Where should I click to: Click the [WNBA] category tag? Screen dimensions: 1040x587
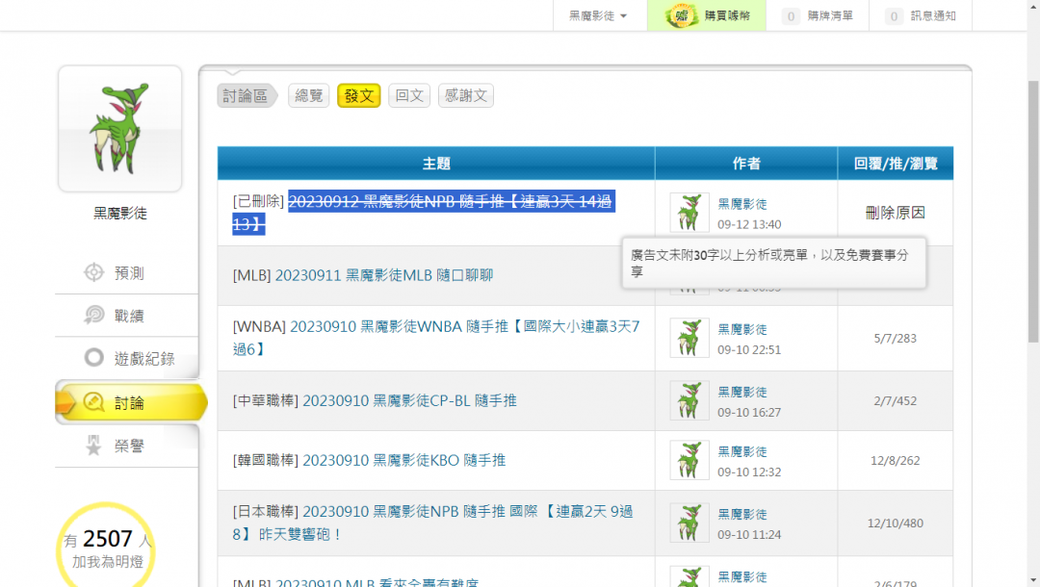pyautogui.click(x=259, y=326)
